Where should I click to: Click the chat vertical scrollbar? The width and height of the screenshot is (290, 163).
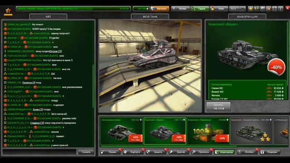click(x=93, y=86)
